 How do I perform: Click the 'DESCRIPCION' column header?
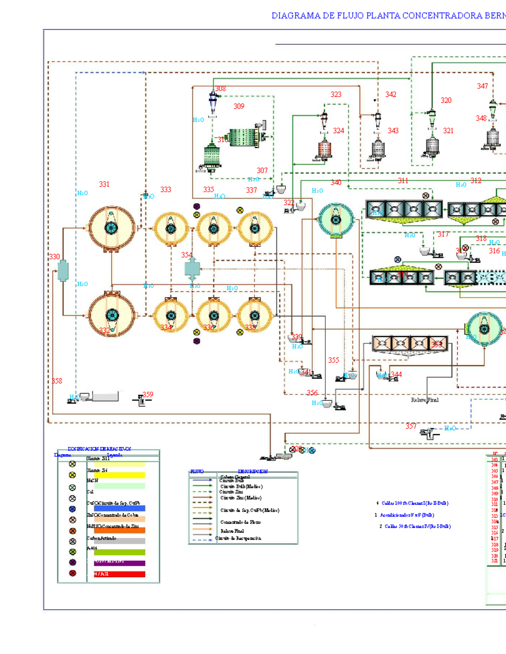[253, 472]
